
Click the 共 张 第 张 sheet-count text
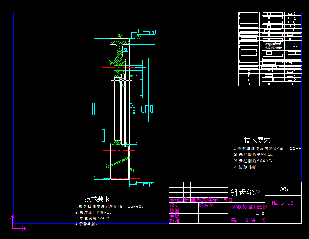point(248,220)
